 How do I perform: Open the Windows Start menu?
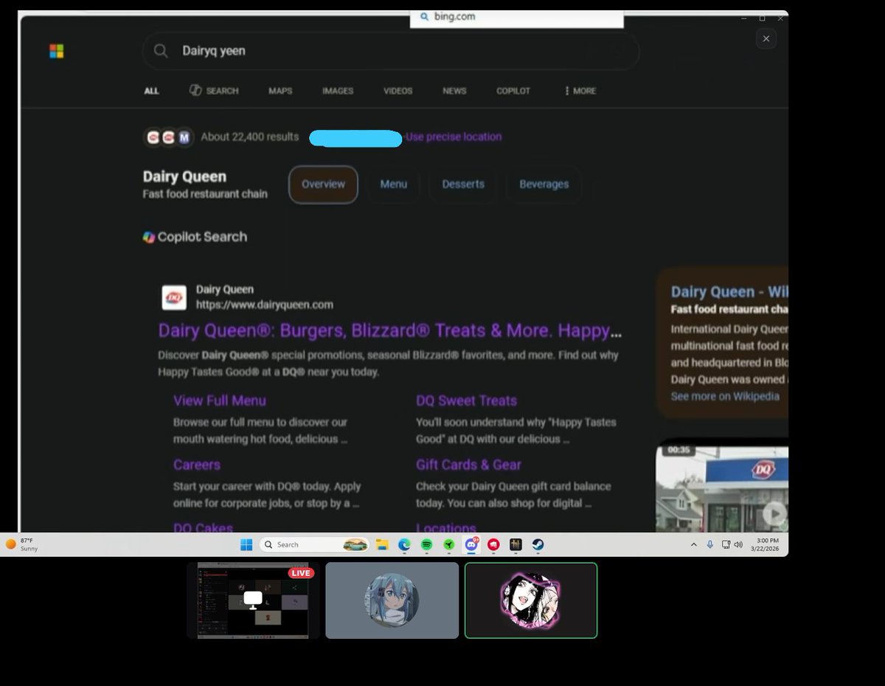(246, 544)
